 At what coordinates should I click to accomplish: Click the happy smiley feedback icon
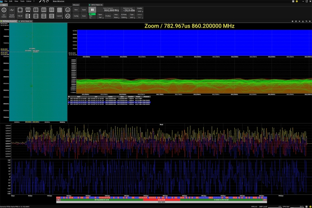(68, 10)
